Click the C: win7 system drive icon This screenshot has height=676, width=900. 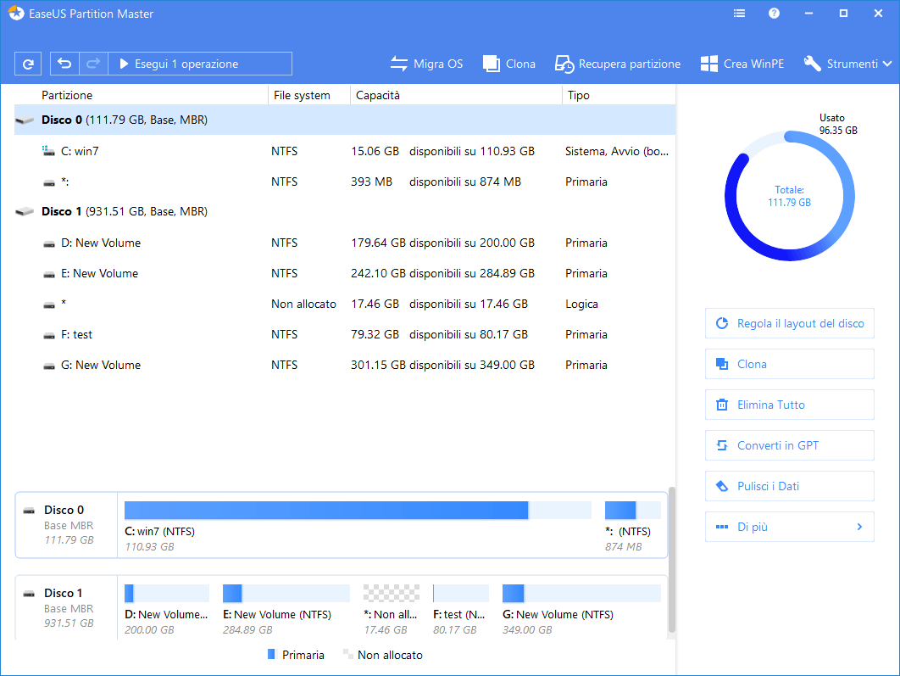49,151
